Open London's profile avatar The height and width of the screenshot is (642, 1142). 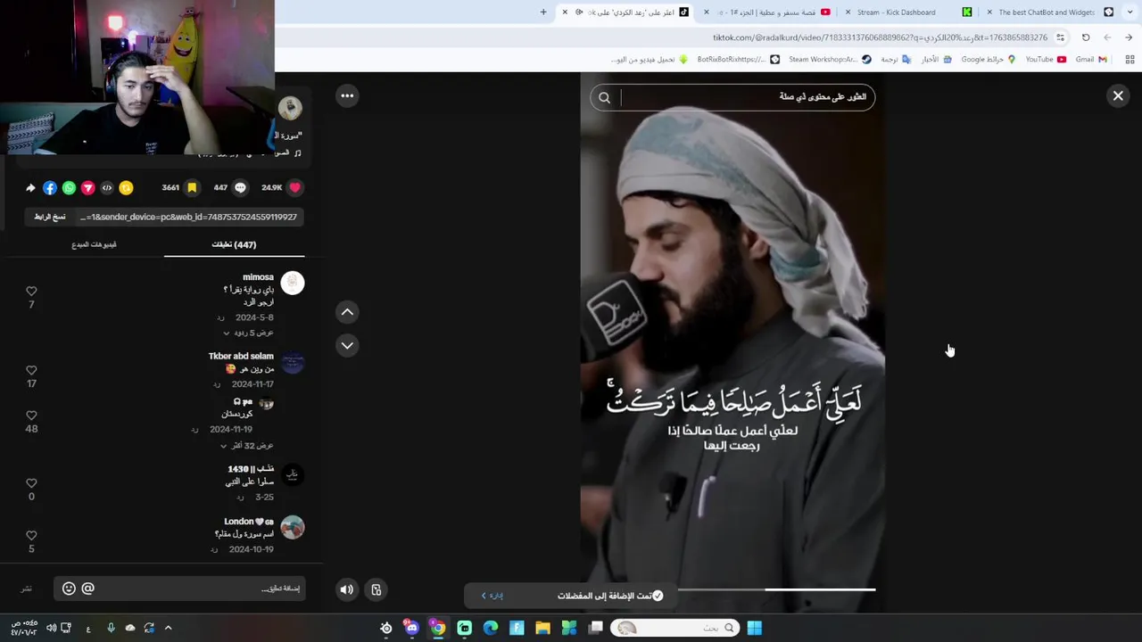[x=293, y=527]
